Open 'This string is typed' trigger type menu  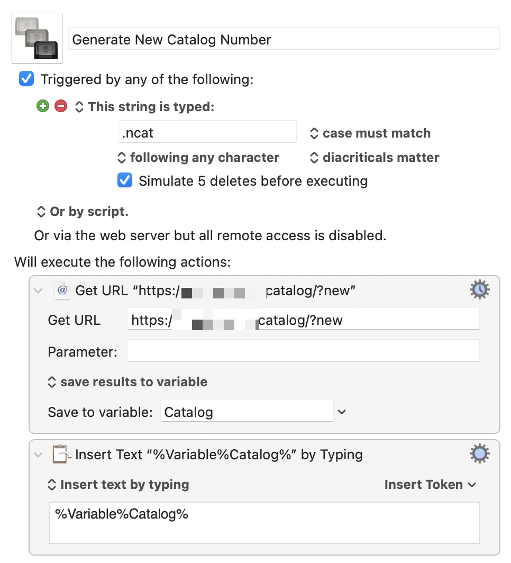pos(145,107)
